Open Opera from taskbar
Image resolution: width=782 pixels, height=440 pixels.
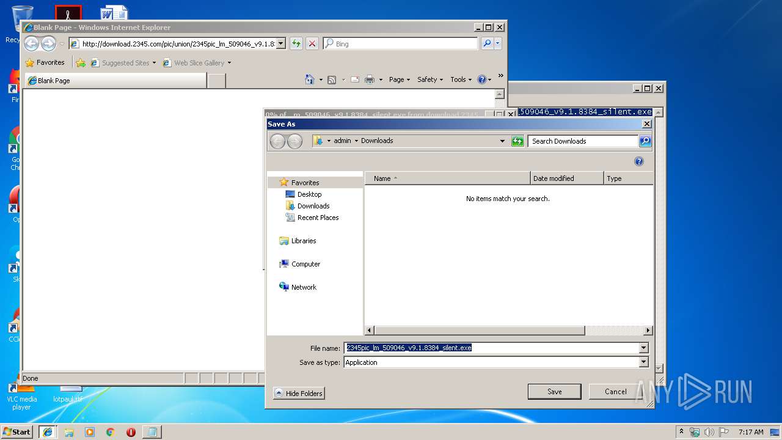(131, 431)
